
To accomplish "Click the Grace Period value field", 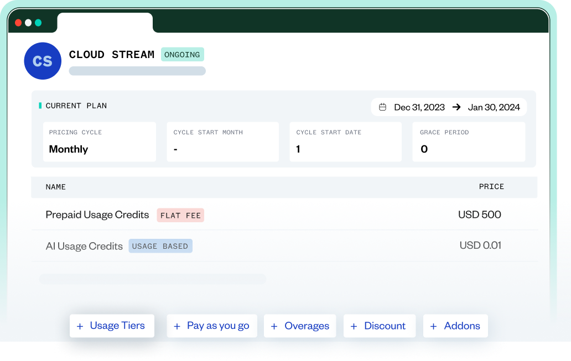I will click(x=468, y=142).
